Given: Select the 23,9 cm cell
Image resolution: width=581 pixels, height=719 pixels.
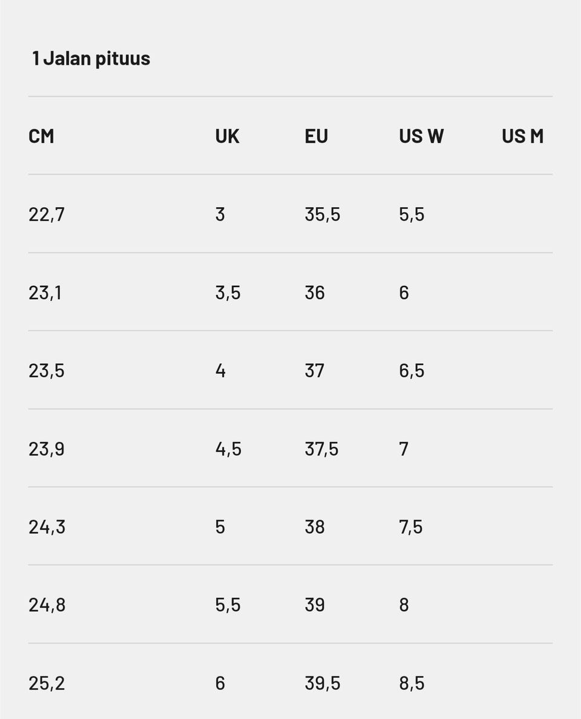Looking at the screenshot, I should click(46, 449).
